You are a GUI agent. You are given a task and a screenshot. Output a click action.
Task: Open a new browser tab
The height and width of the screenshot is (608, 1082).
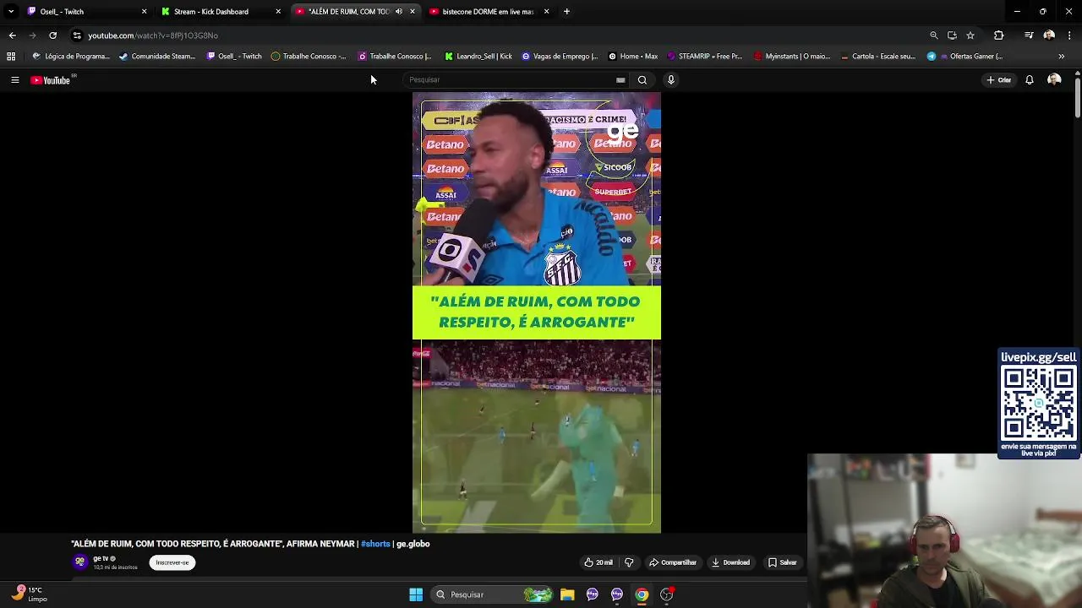[x=566, y=12]
